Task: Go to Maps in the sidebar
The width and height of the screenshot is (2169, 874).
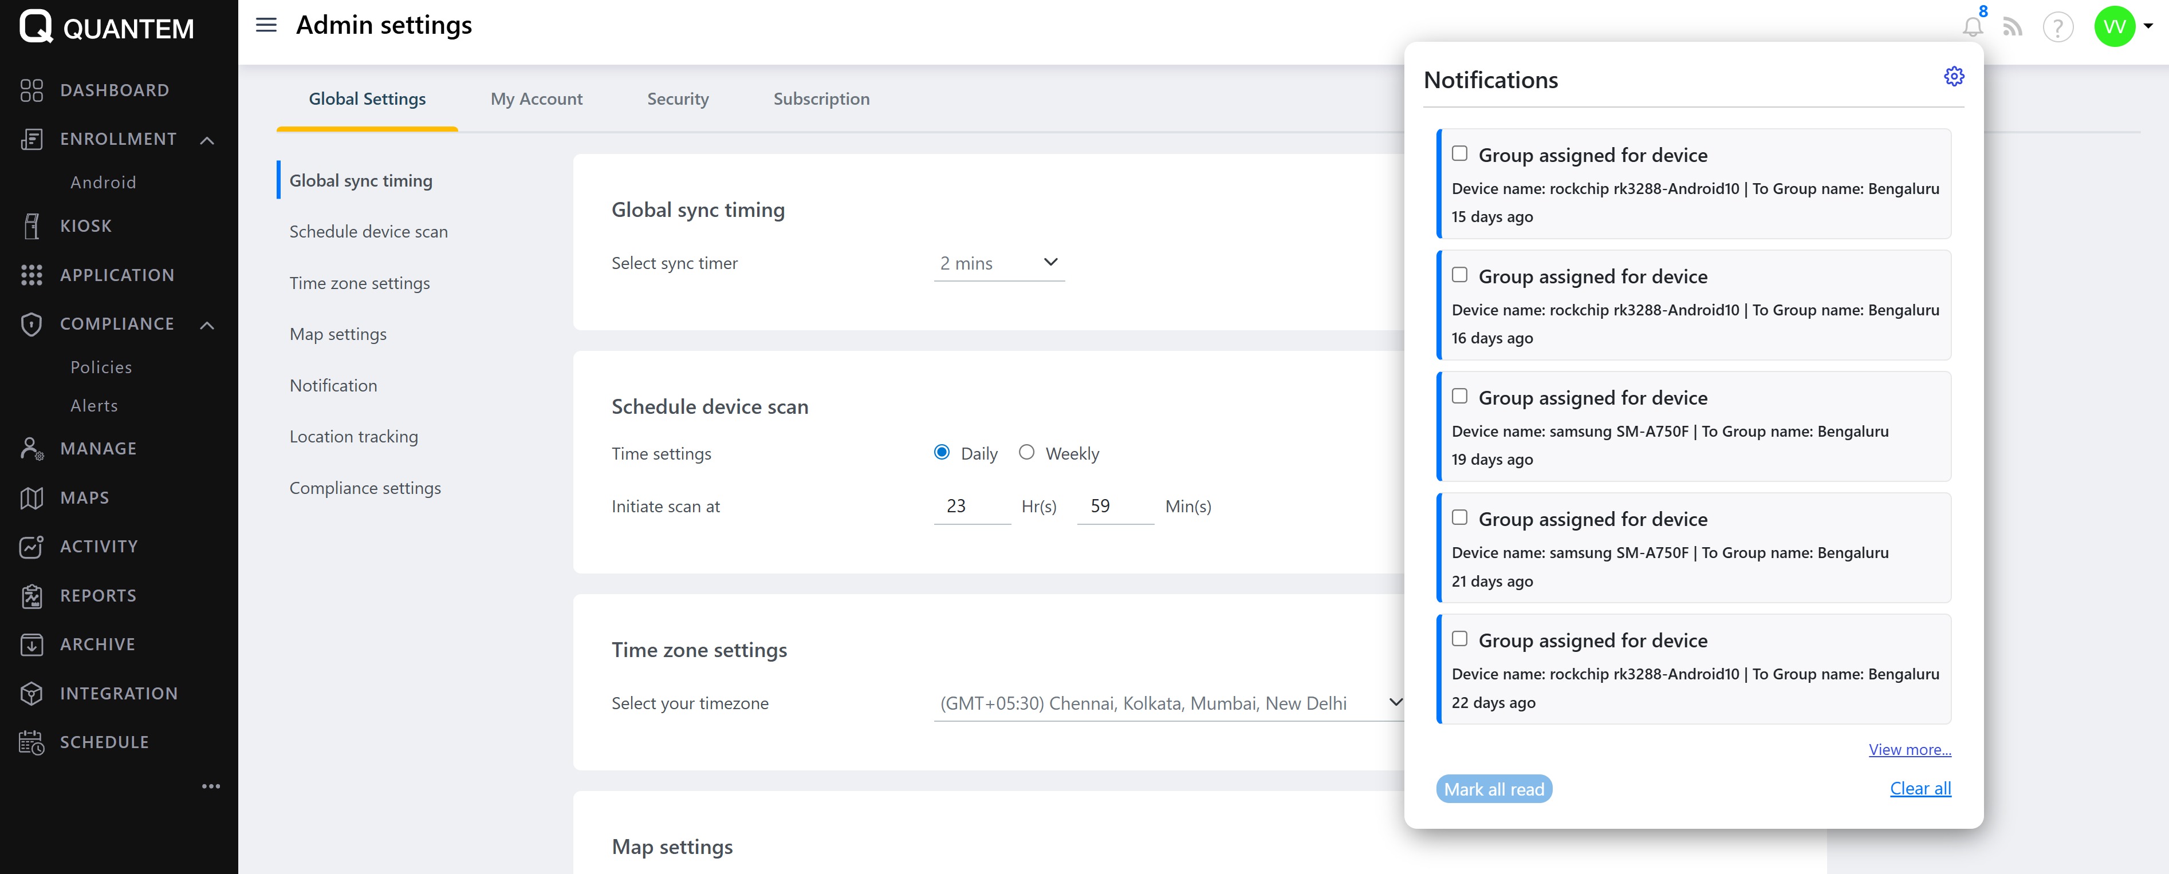Action: point(84,498)
